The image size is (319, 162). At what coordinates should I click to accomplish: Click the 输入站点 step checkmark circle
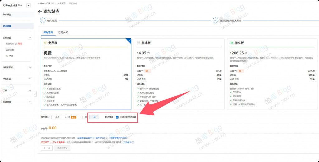tap(42, 21)
